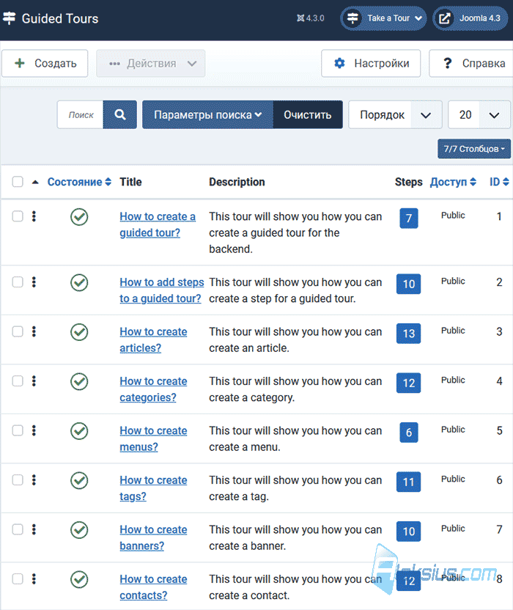Click the search magnifier button
This screenshot has width=513, height=610.
tap(119, 114)
